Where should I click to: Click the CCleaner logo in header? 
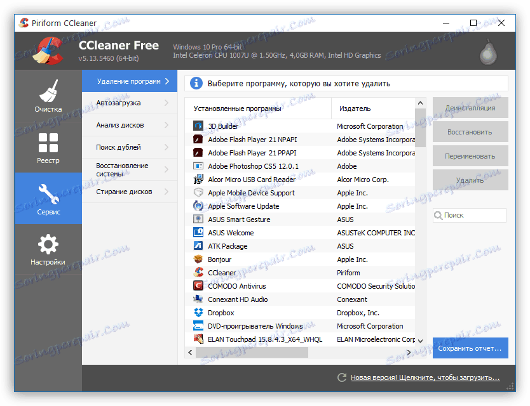47,51
